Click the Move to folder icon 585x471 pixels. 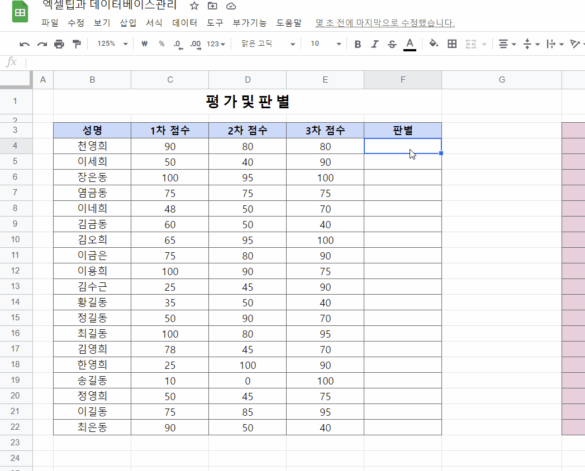click(x=212, y=6)
